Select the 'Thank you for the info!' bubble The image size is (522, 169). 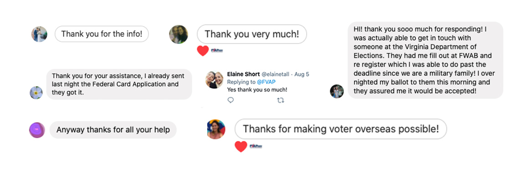click(x=102, y=34)
